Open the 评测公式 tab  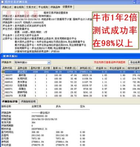(7, 7)
